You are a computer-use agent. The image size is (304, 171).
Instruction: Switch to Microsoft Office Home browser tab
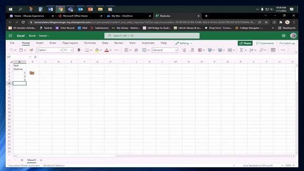[x=80, y=16]
